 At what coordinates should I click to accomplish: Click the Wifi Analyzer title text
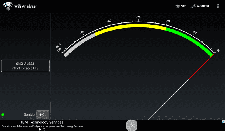(26, 6)
